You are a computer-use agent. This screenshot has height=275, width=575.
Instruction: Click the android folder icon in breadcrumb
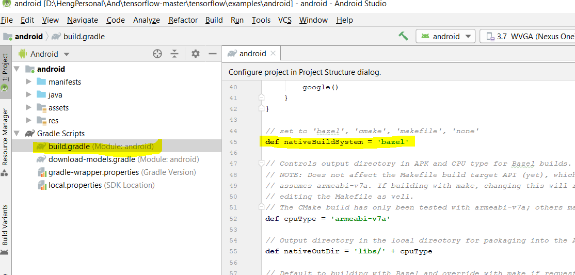[8, 36]
